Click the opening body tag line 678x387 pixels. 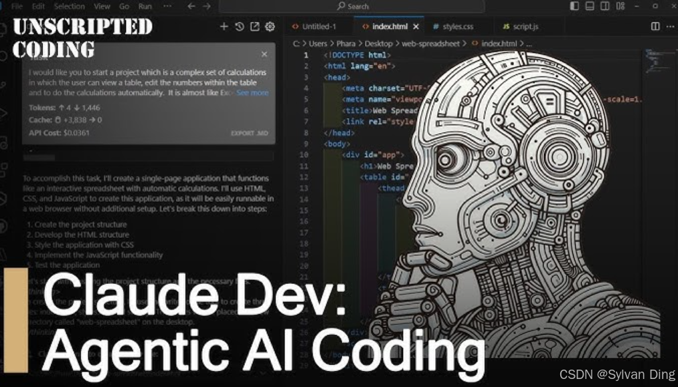(337, 144)
